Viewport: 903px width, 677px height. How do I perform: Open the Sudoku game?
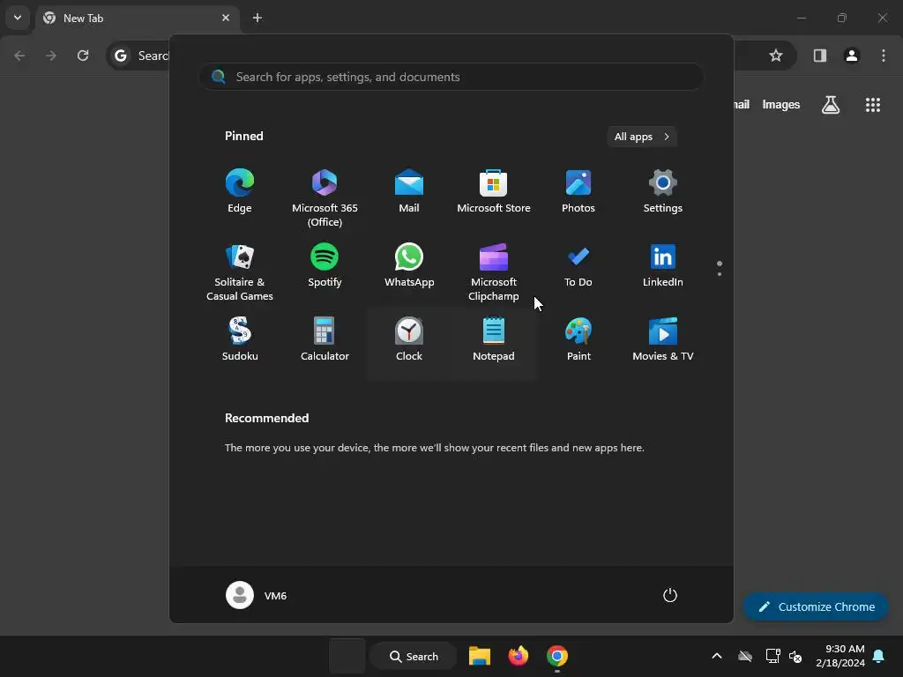[x=240, y=339]
